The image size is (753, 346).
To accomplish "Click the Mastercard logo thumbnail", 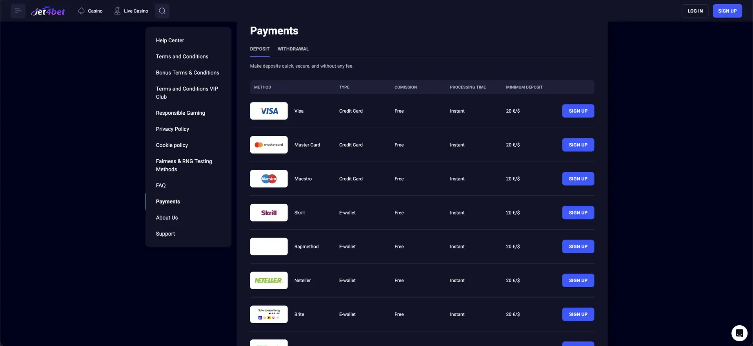I will pyautogui.click(x=269, y=145).
